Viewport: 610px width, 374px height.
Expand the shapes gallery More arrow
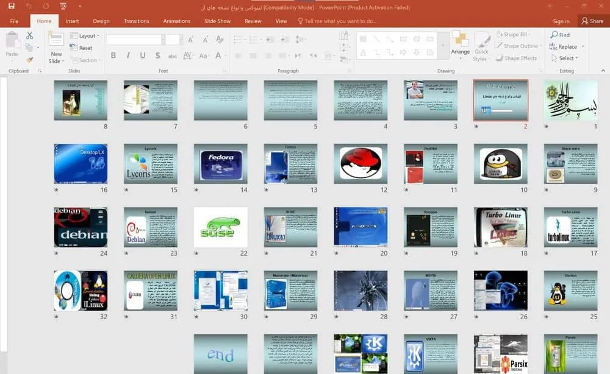pos(443,46)
